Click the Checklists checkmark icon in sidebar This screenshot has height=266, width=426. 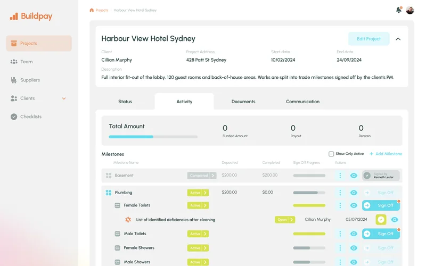point(14,117)
